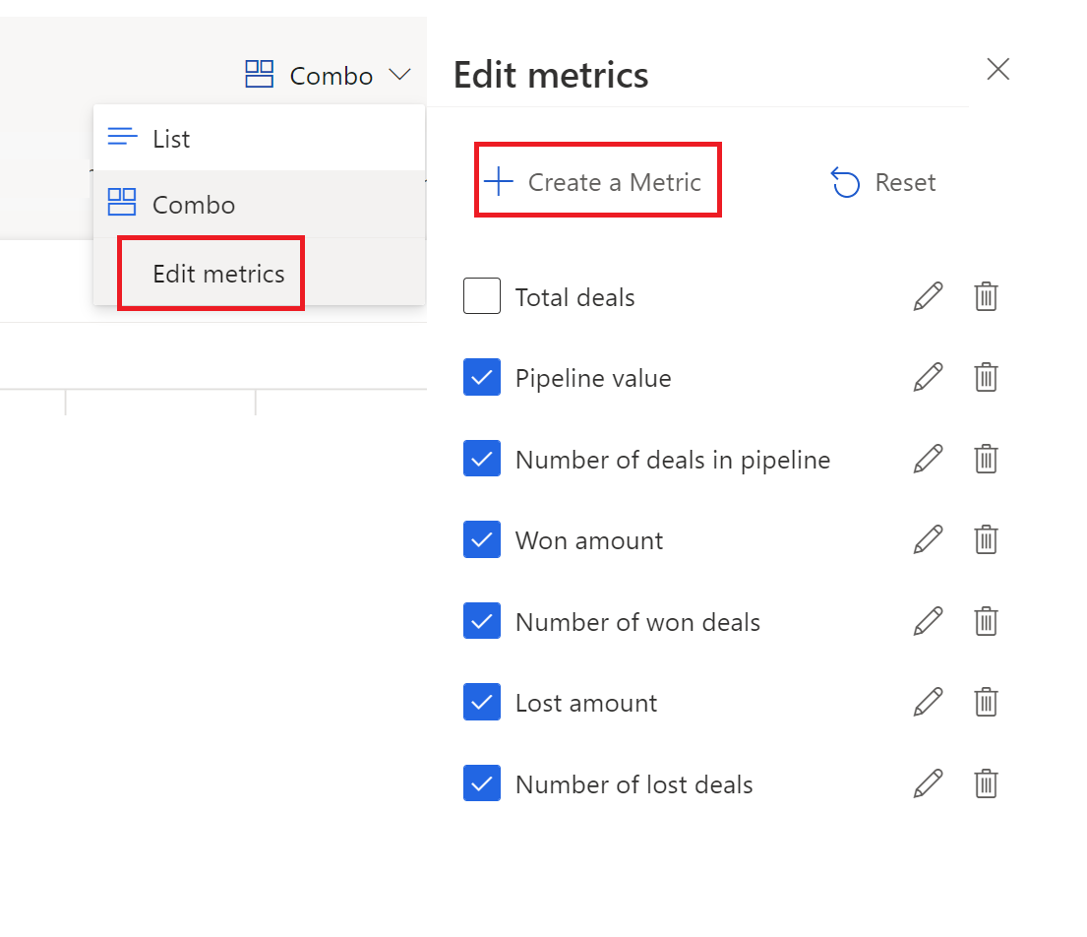Disable Number of lost deals checkbox
Viewport: 1087px width, 937px height.
click(x=482, y=783)
